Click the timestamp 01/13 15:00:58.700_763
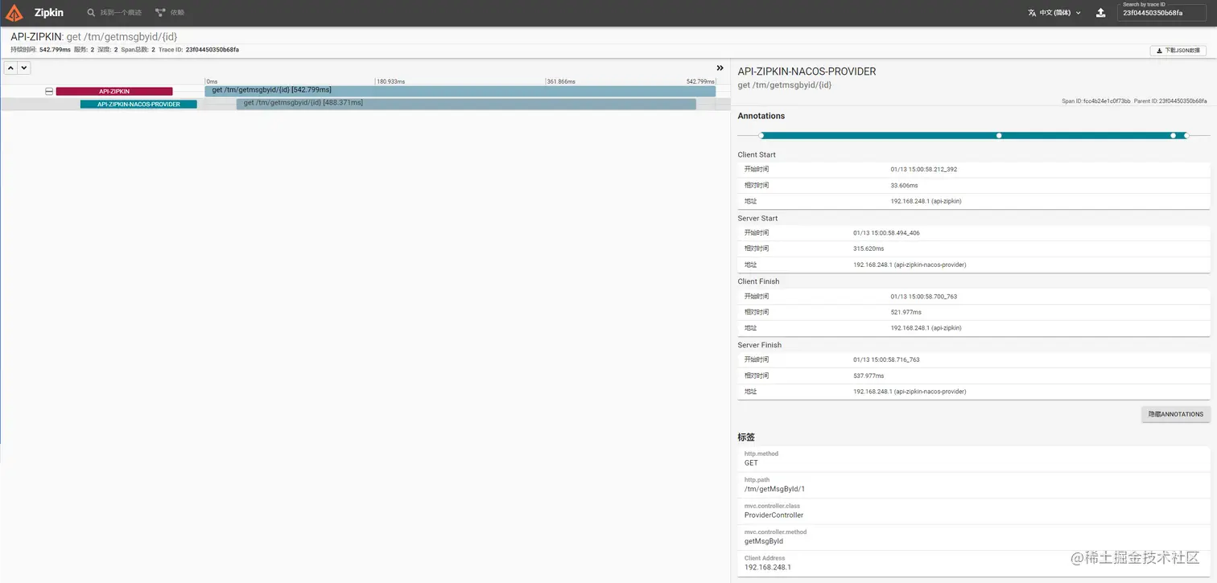The image size is (1217, 583). (924, 297)
